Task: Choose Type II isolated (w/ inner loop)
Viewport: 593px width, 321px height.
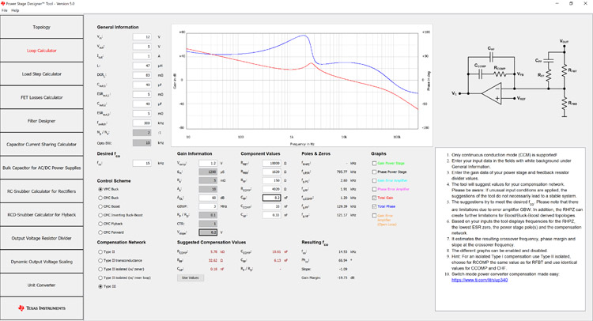Action: (100, 278)
